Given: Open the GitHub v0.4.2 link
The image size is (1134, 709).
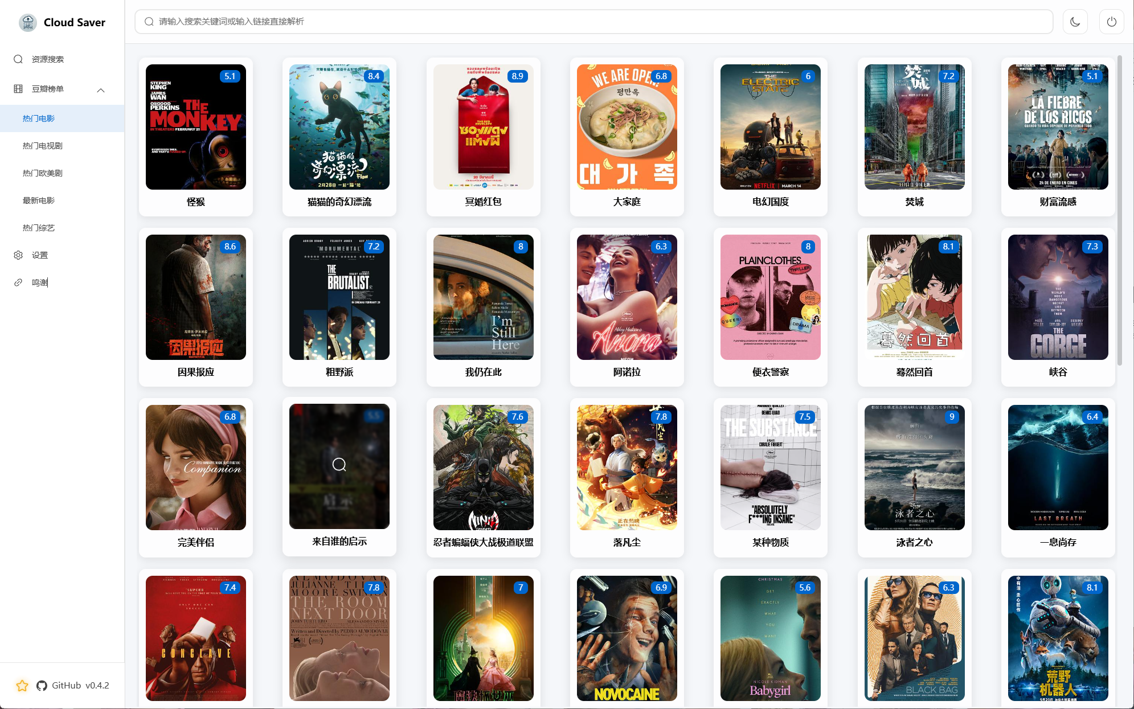Looking at the screenshot, I should point(80,686).
